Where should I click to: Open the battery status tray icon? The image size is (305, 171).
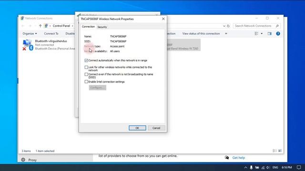click(257, 168)
